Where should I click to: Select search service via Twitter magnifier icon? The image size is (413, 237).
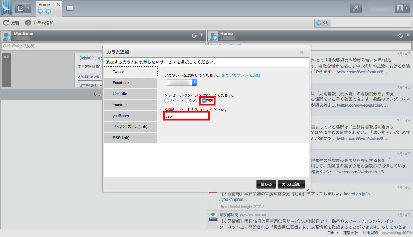322,23
